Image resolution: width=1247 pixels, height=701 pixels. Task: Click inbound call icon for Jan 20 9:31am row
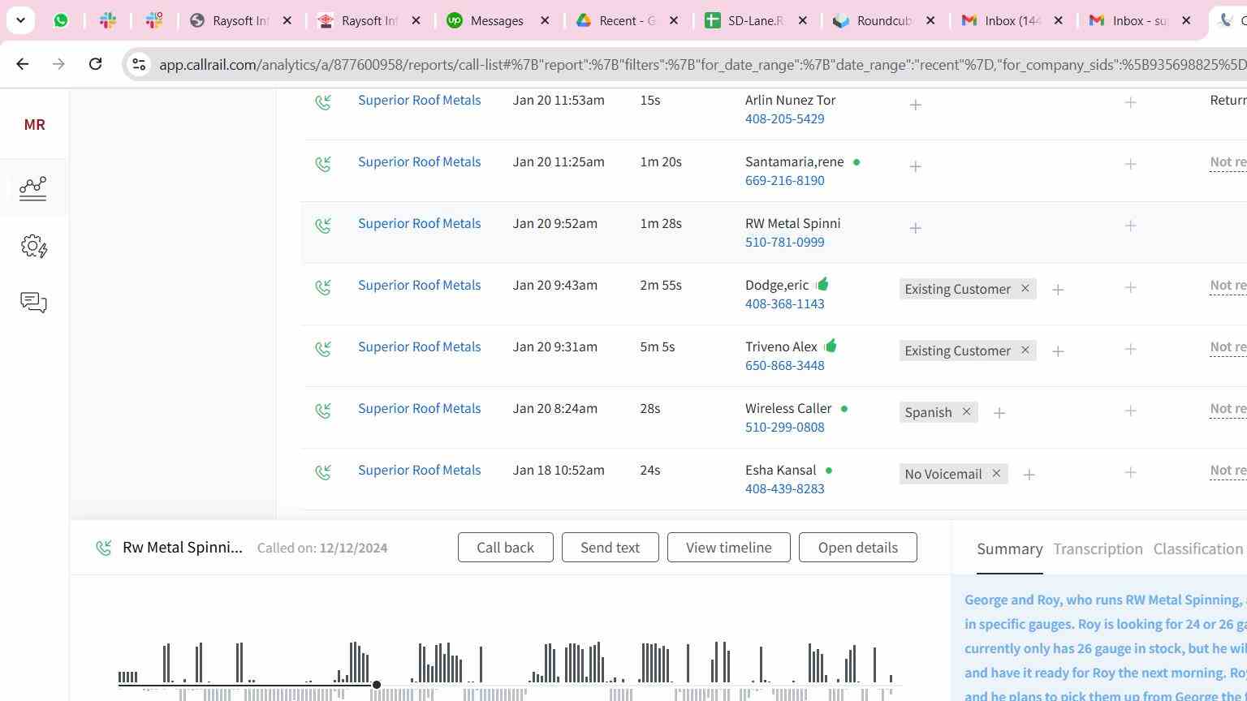[323, 349]
